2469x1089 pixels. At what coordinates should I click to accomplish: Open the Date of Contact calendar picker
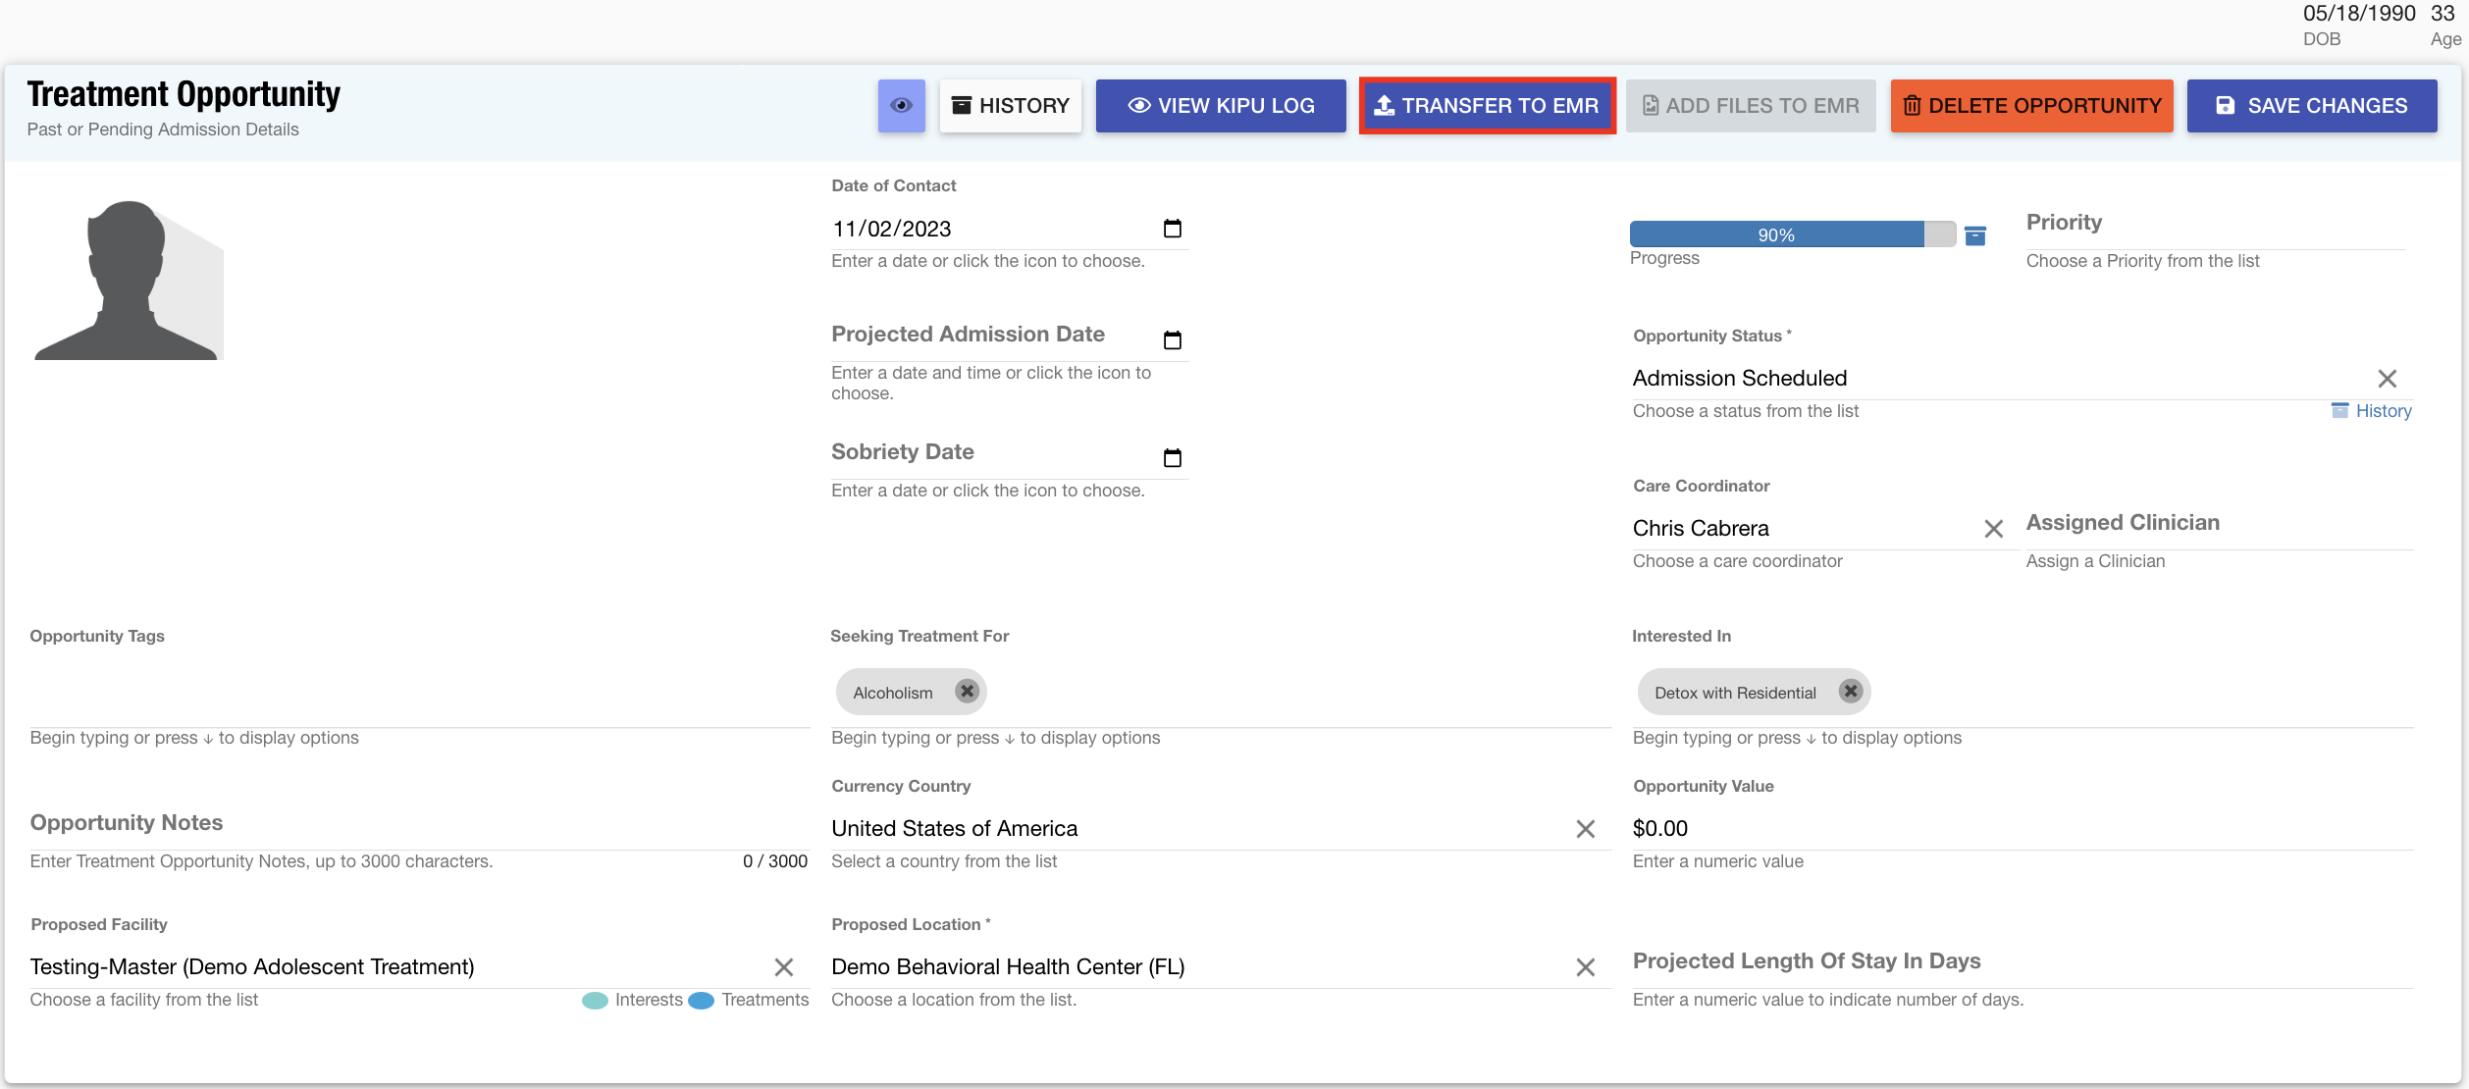(1173, 228)
